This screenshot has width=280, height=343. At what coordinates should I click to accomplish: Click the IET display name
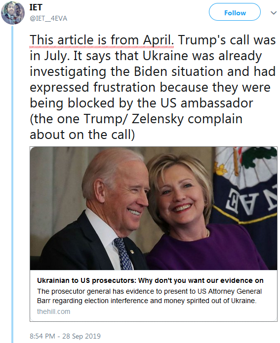tap(36, 7)
